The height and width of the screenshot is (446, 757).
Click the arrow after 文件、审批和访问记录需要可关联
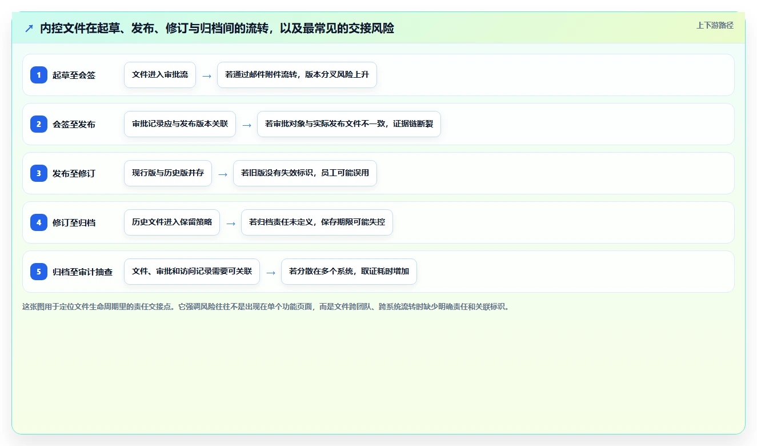click(x=271, y=272)
